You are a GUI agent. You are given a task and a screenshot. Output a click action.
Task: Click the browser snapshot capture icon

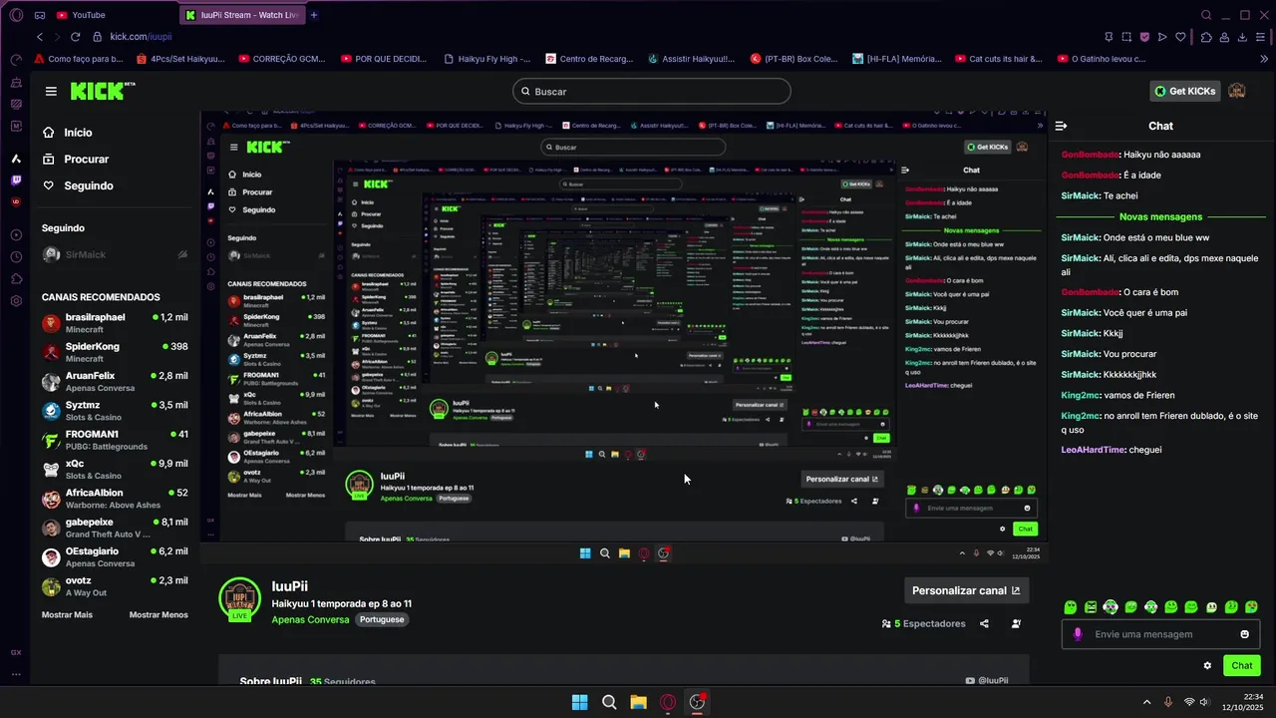pos(1125,37)
